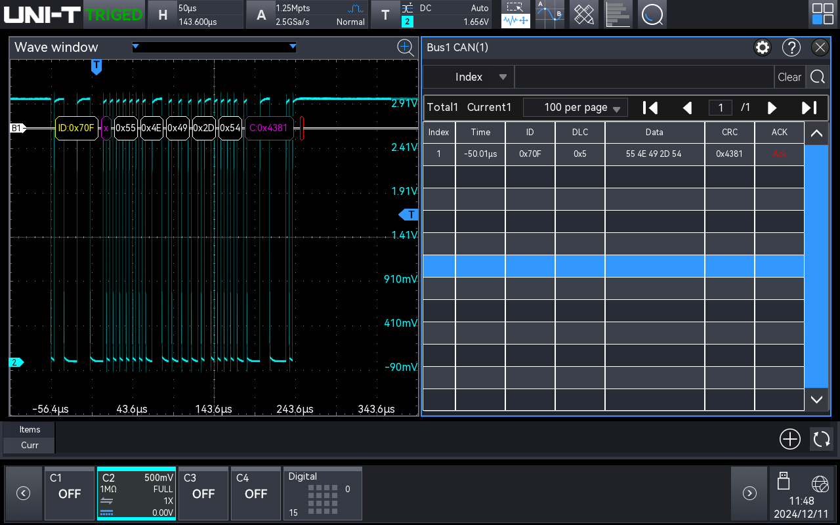
Task: Zoom the wave window with plus magnifier
Action: pos(406,47)
